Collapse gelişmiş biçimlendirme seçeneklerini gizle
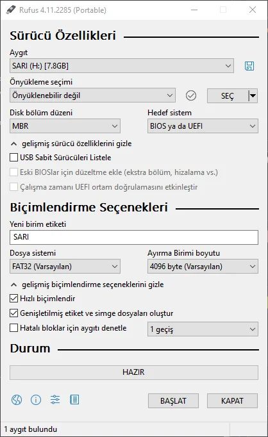268x437 pixels. pos(87,284)
